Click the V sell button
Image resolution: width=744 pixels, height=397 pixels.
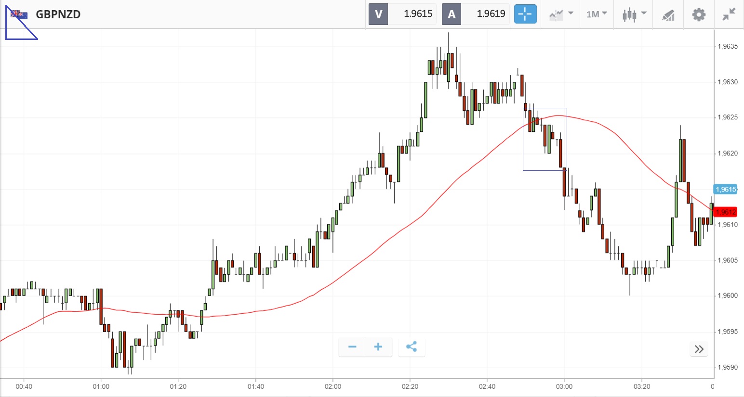(x=378, y=14)
